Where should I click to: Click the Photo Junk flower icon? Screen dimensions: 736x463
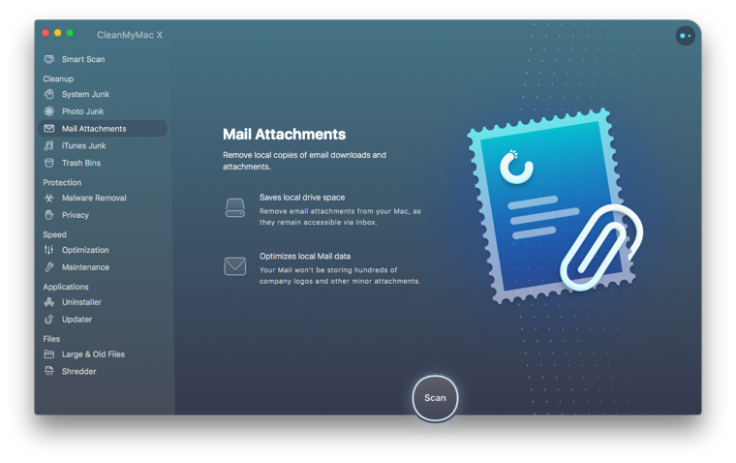[48, 111]
